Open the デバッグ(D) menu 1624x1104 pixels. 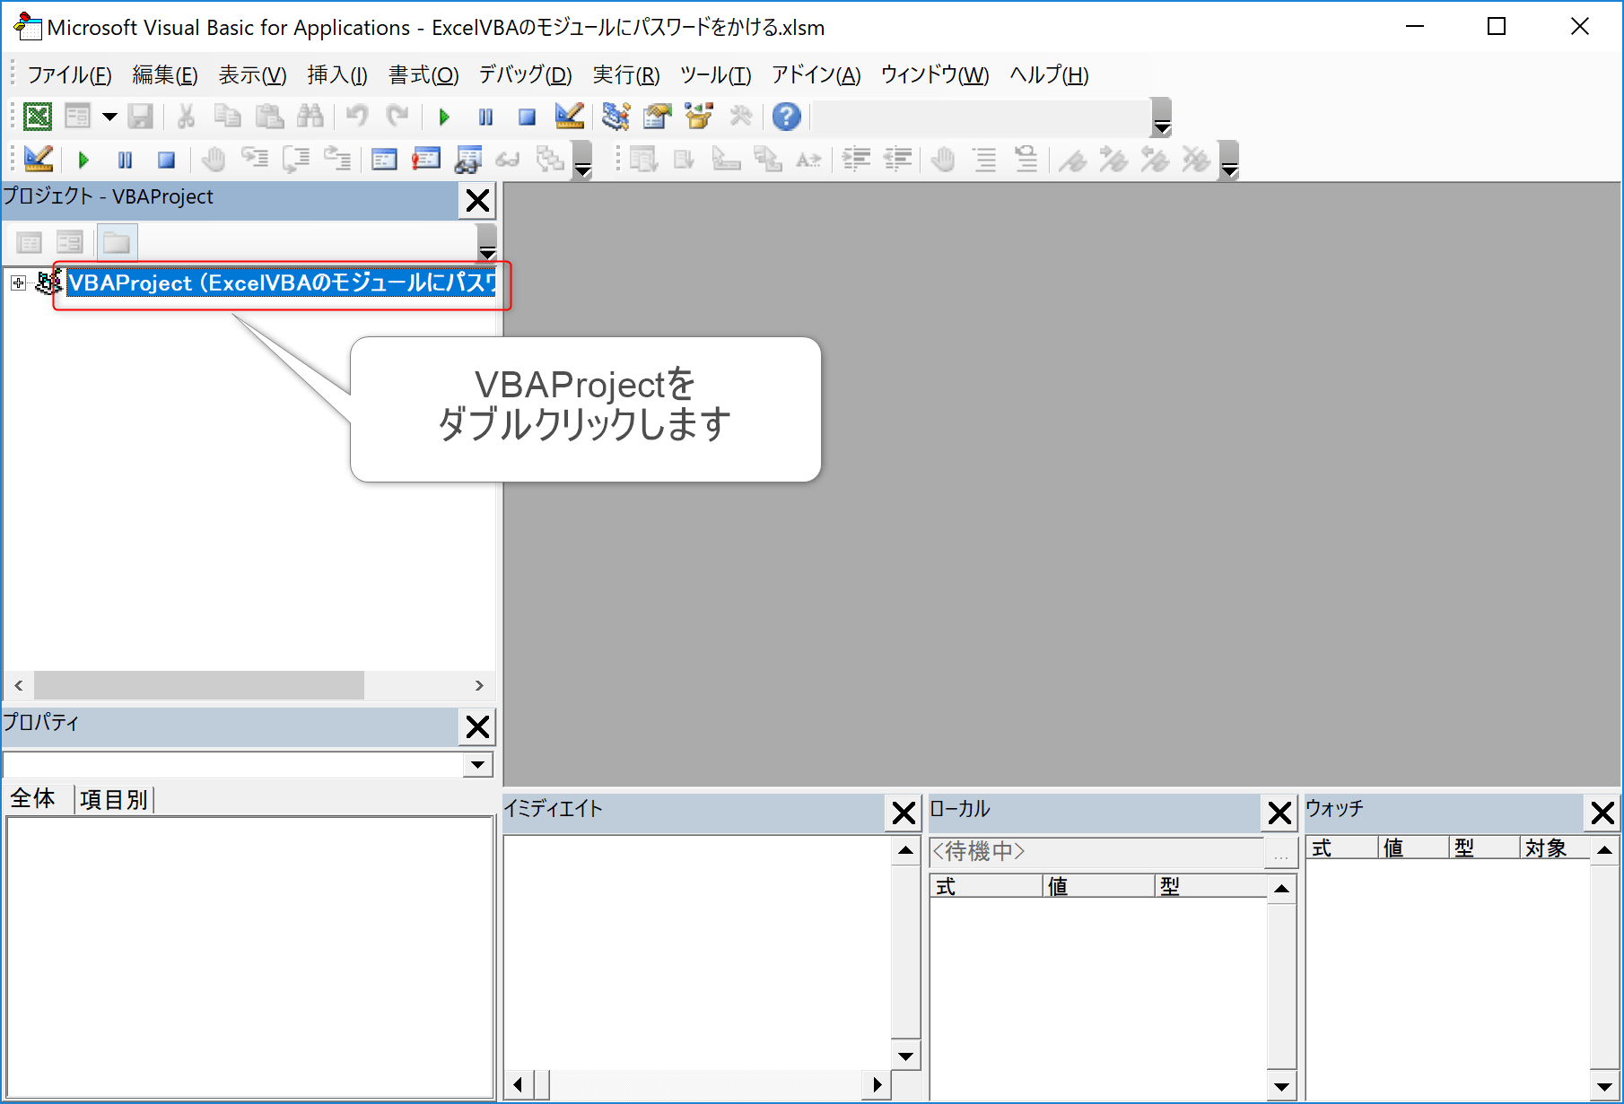[x=525, y=75]
